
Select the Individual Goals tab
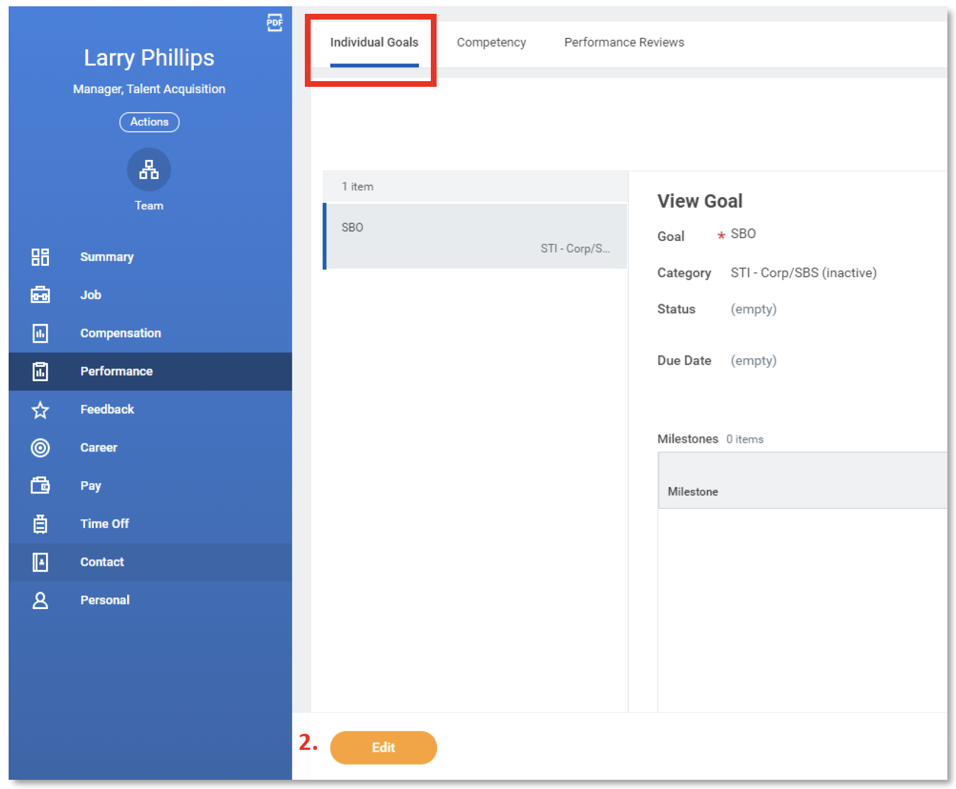[x=374, y=42]
